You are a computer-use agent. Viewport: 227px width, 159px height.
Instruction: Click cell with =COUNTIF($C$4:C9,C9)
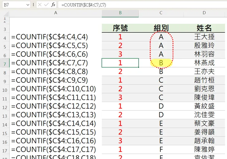click(x=56, y=80)
